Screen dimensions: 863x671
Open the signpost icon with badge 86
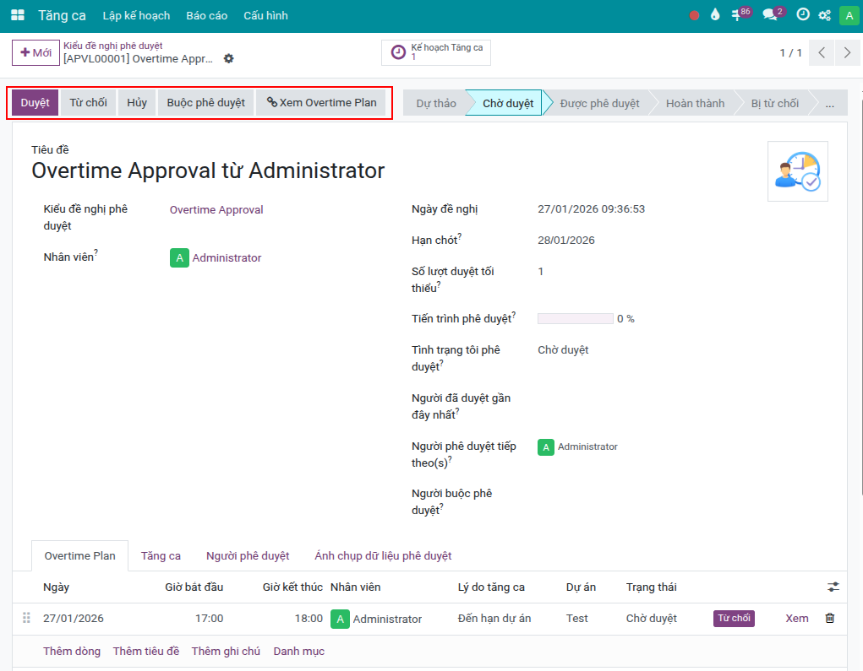pos(740,15)
